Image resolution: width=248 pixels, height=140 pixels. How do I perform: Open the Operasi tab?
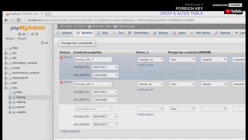(x=222, y=33)
